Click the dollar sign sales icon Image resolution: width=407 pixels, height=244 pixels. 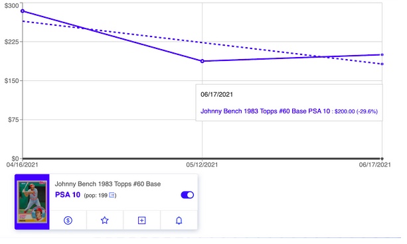coord(68,220)
